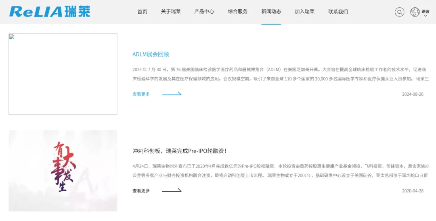The width and height of the screenshot is (436, 221).
Task: Click the blue arrow beside ADLM 查看更多
Action: (x=172, y=94)
